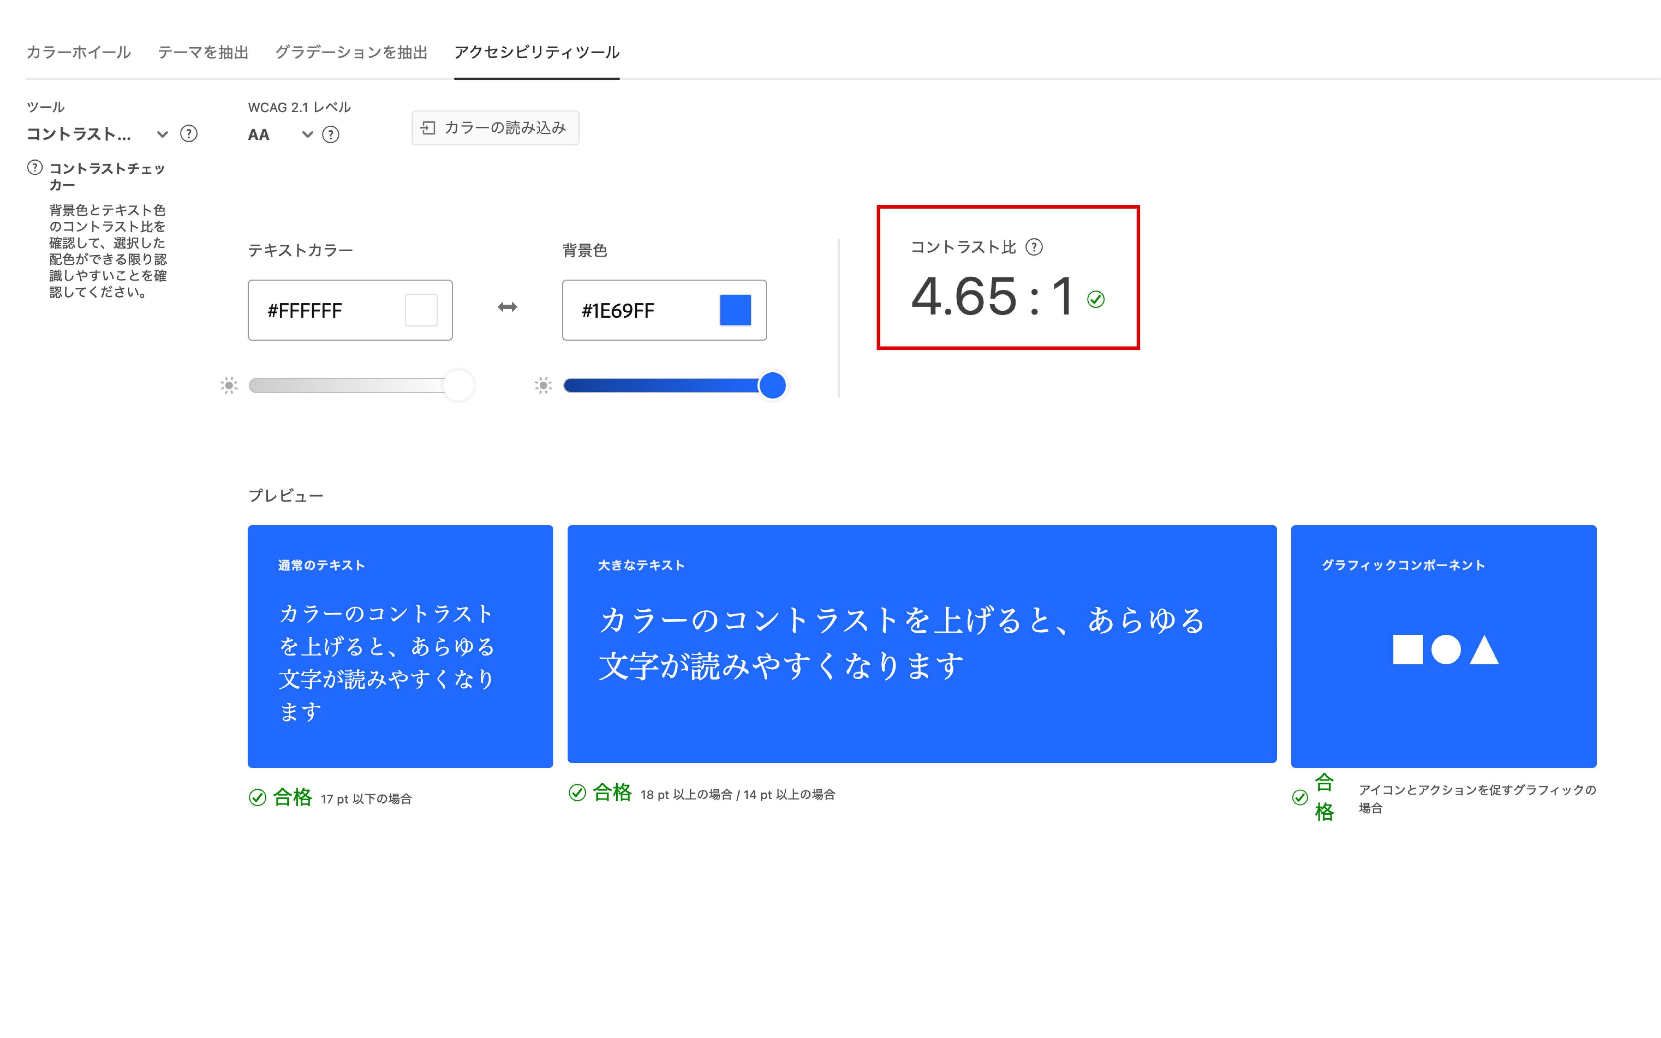Click the white square shape in graphic preview
The image size is (1661, 1038).
click(x=1408, y=649)
